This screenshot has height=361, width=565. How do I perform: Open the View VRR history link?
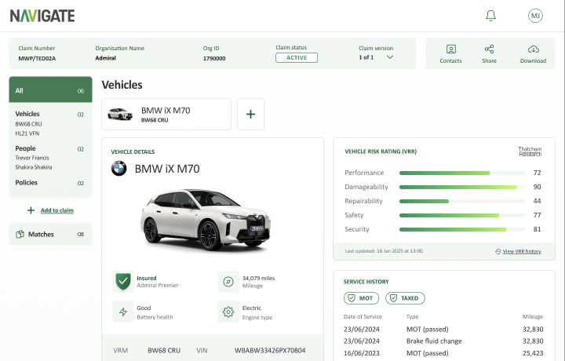pos(521,251)
